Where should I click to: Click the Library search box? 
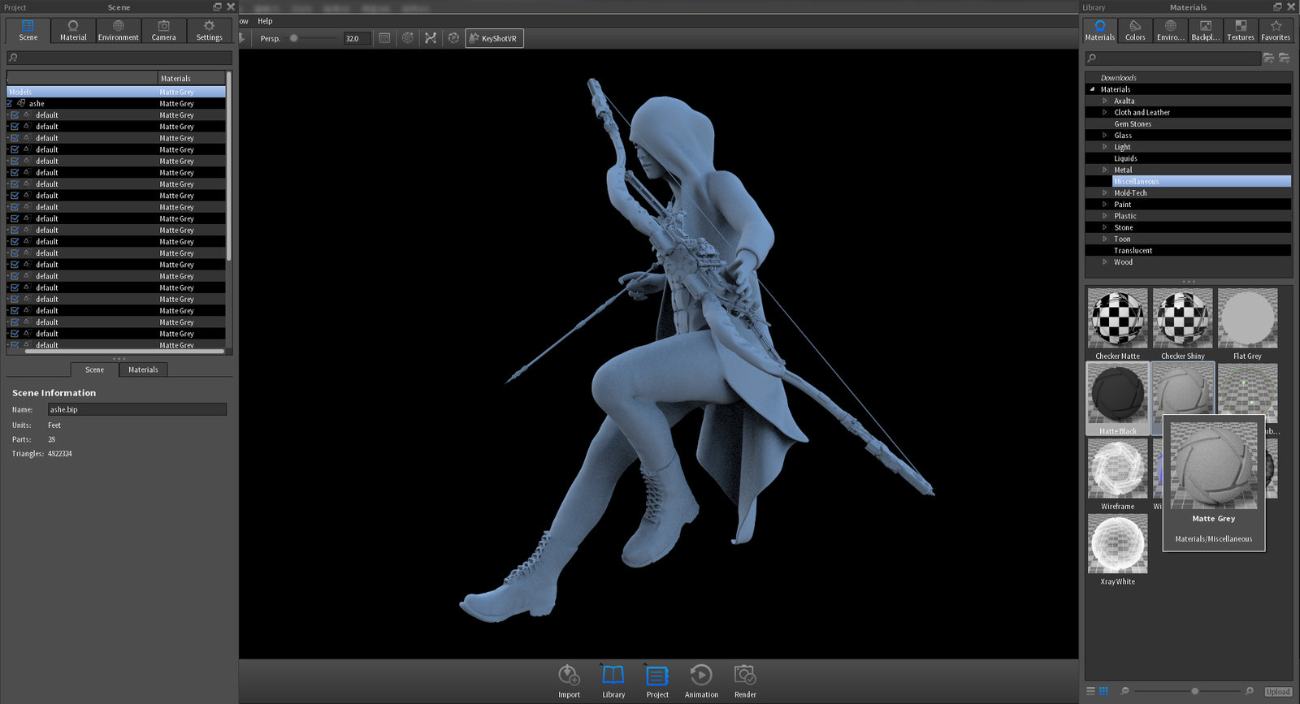1173,58
